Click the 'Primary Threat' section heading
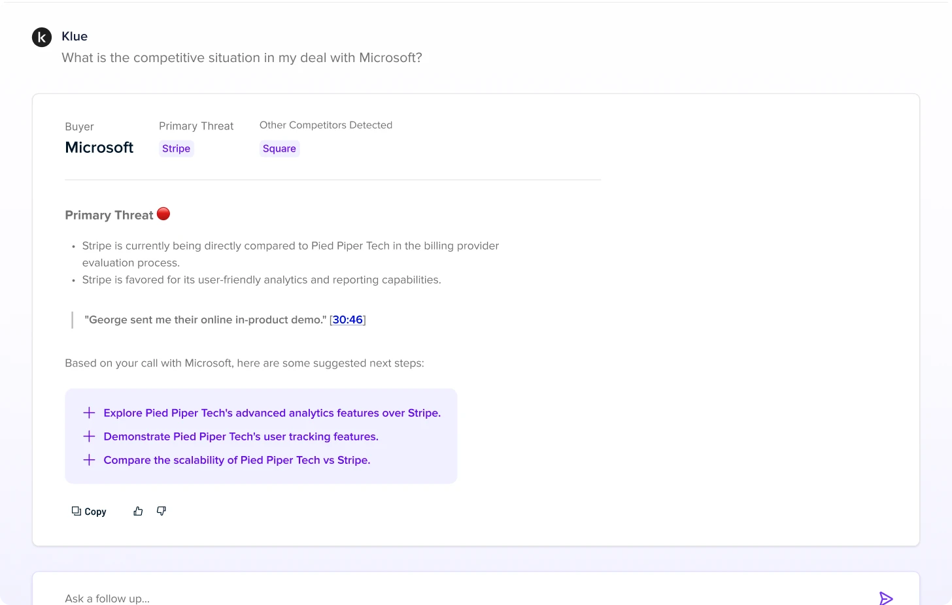Screen dimensions: 952x605 pyautogui.click(x=109, y=215)
